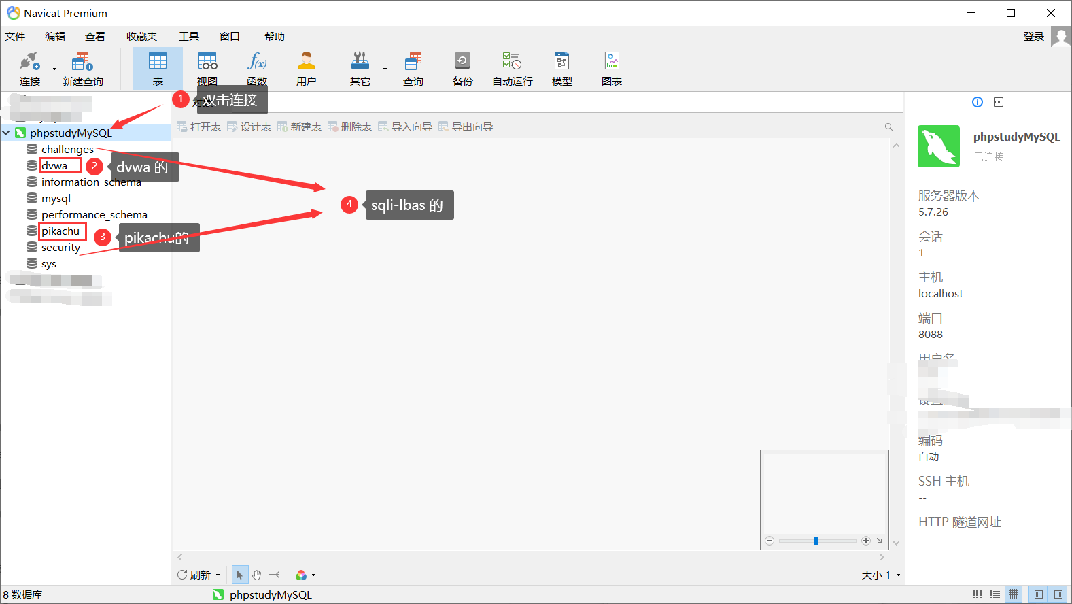Open the dropdown arrow next to 连接
This screenshot has height=604, width=1072.
click(x=55, y=69)
